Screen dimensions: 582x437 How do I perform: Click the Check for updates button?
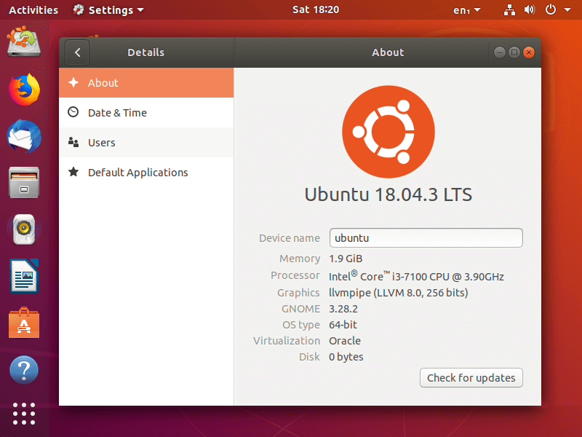pyautogui.click(x=471, y=378)
